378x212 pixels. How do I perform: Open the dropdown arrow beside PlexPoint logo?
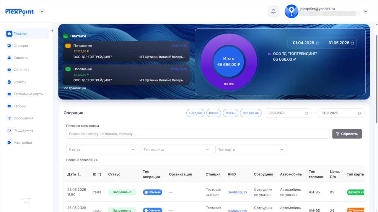pos(42,11)
